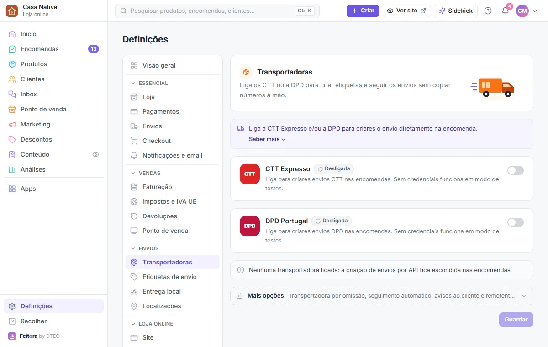Click the 'Nenhuma transportadora ligada' info notice
The image size is (548, 347).
coord(382,270)
